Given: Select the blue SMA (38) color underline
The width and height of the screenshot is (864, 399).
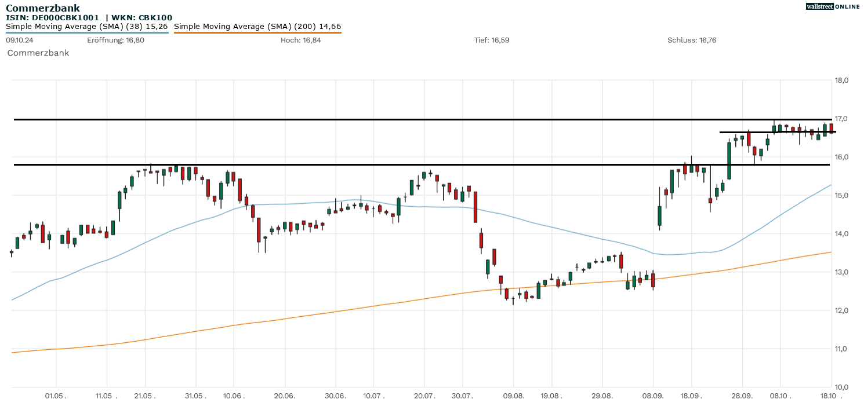Looking at the screenshot, I should 86,33.
